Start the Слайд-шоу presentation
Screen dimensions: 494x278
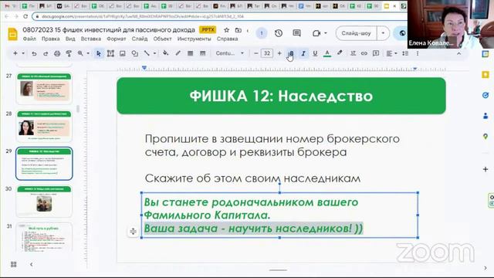tap(357, 33)
